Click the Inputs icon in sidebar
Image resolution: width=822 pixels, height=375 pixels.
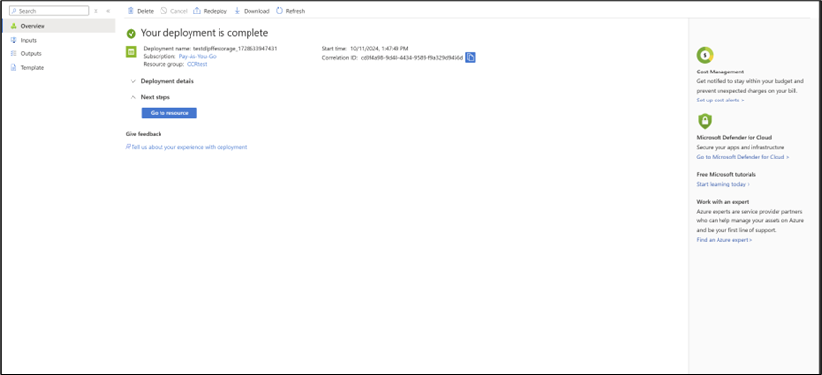(14, 40)
